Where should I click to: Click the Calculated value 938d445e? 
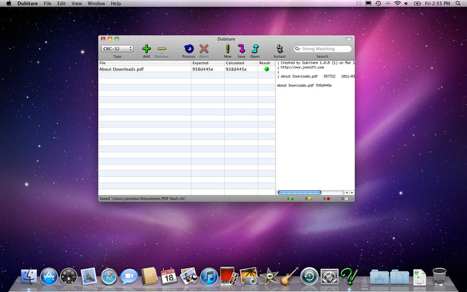(x=236, y=69)
